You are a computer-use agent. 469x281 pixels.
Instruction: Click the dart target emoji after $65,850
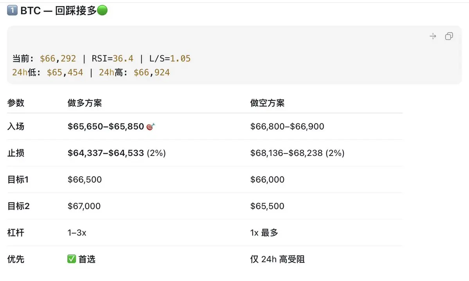(151, 127)
